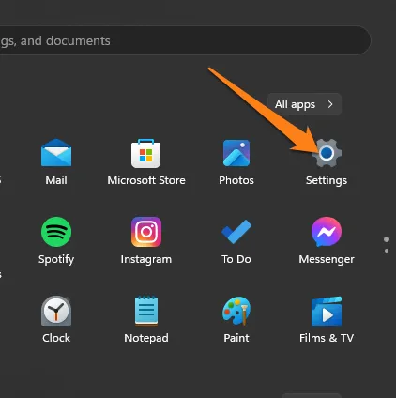This screenshot has height=398, width=396.
Task: Open the Paint app
Action: [x=236, y=311]
